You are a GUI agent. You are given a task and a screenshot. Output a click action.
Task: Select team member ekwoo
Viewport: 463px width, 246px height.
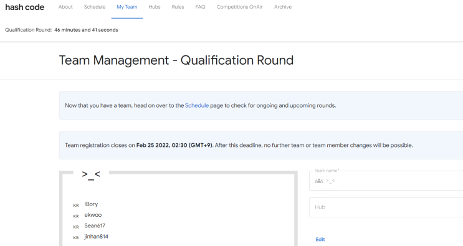click(x=93, y=215)
